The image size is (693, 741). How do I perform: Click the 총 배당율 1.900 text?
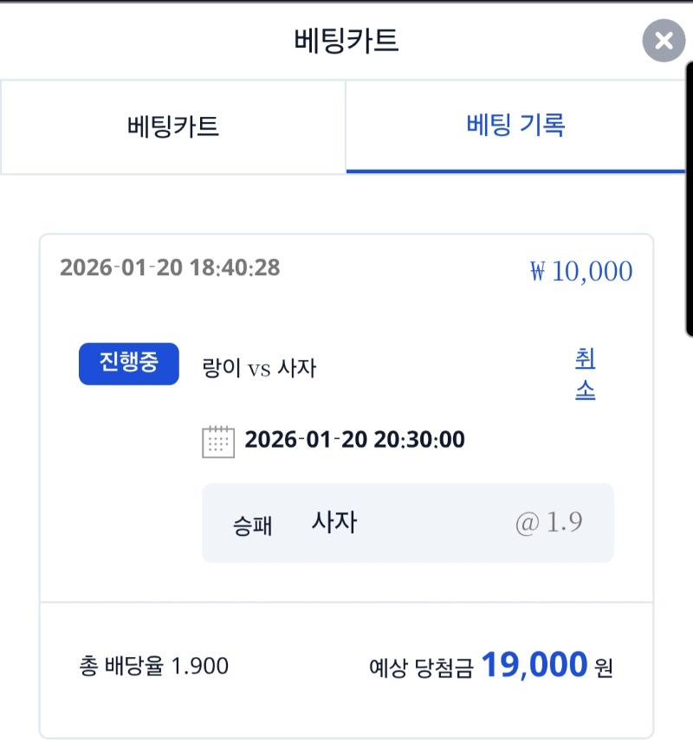point(153,666)
